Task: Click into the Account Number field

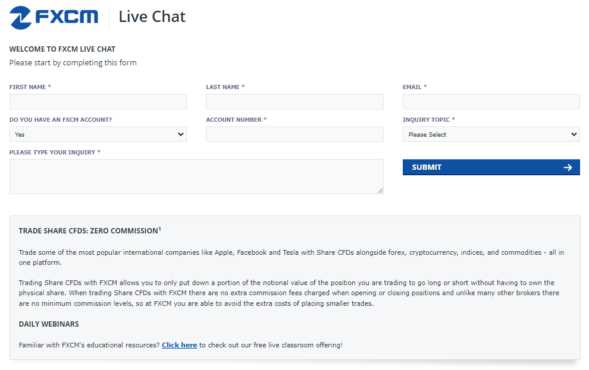Action: tap(294, 134)
